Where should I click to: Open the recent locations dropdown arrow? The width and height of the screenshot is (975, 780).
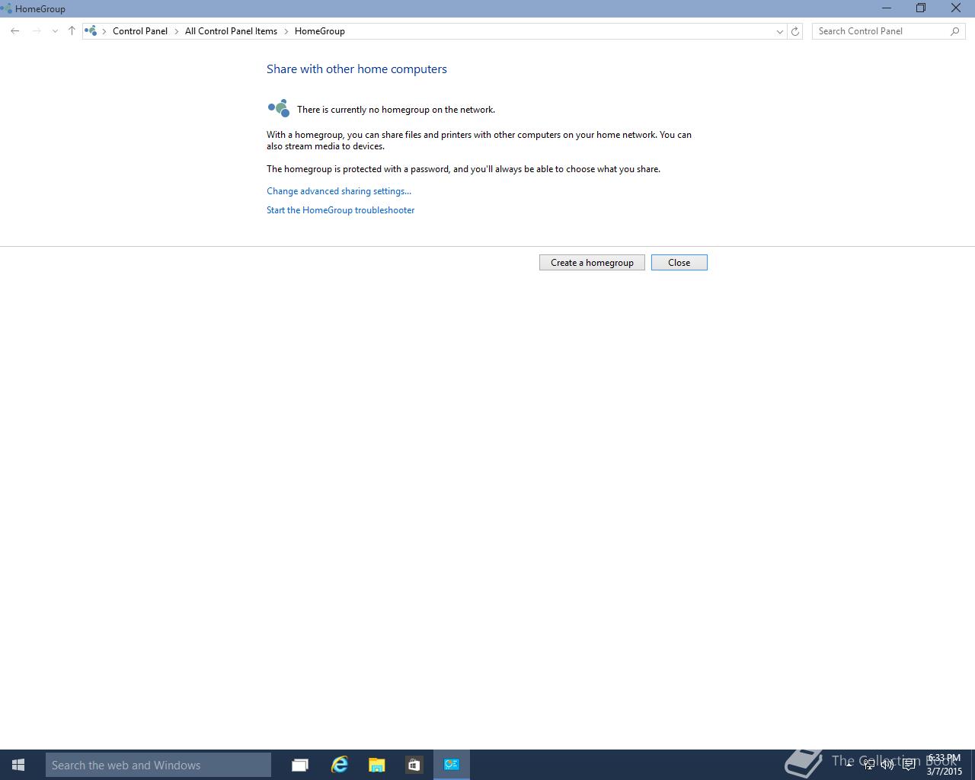(55, 31)
